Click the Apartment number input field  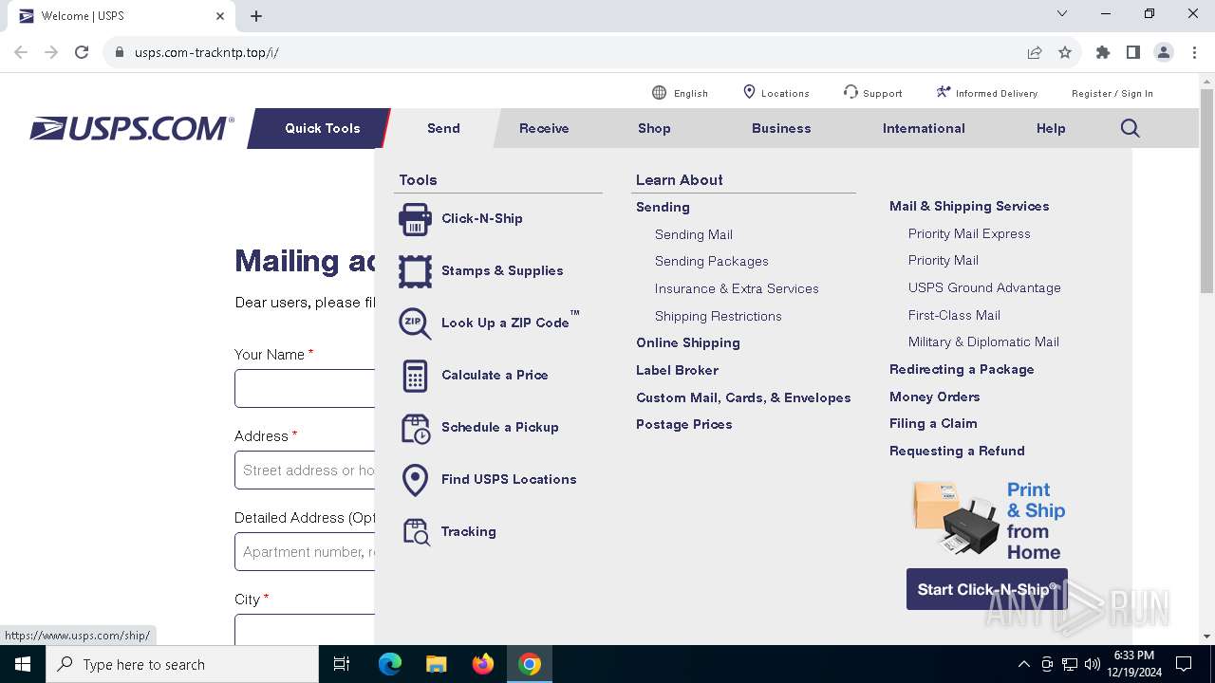(305, 552)
